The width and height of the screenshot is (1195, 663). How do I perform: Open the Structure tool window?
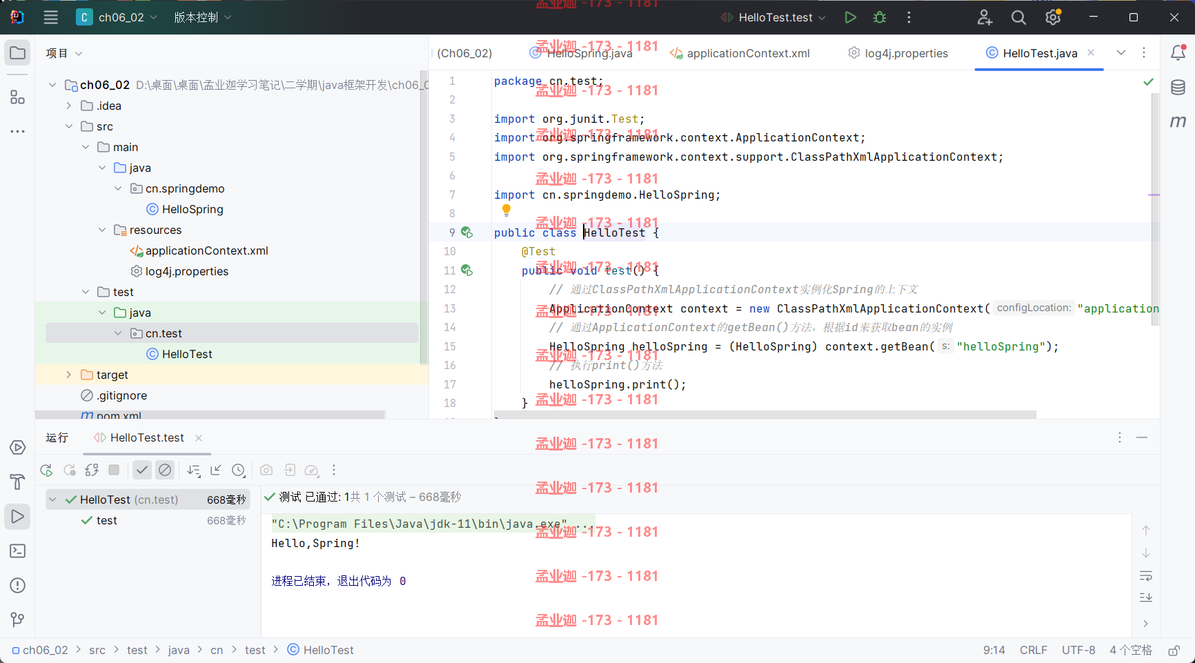pyautogui.click(x=17, y=97)
